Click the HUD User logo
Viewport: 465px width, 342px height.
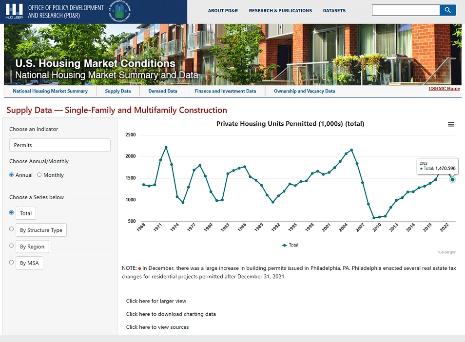click(15, 10)
